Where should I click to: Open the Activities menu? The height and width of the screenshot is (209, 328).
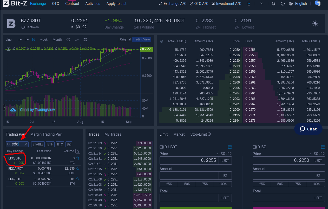coord(93,4)
